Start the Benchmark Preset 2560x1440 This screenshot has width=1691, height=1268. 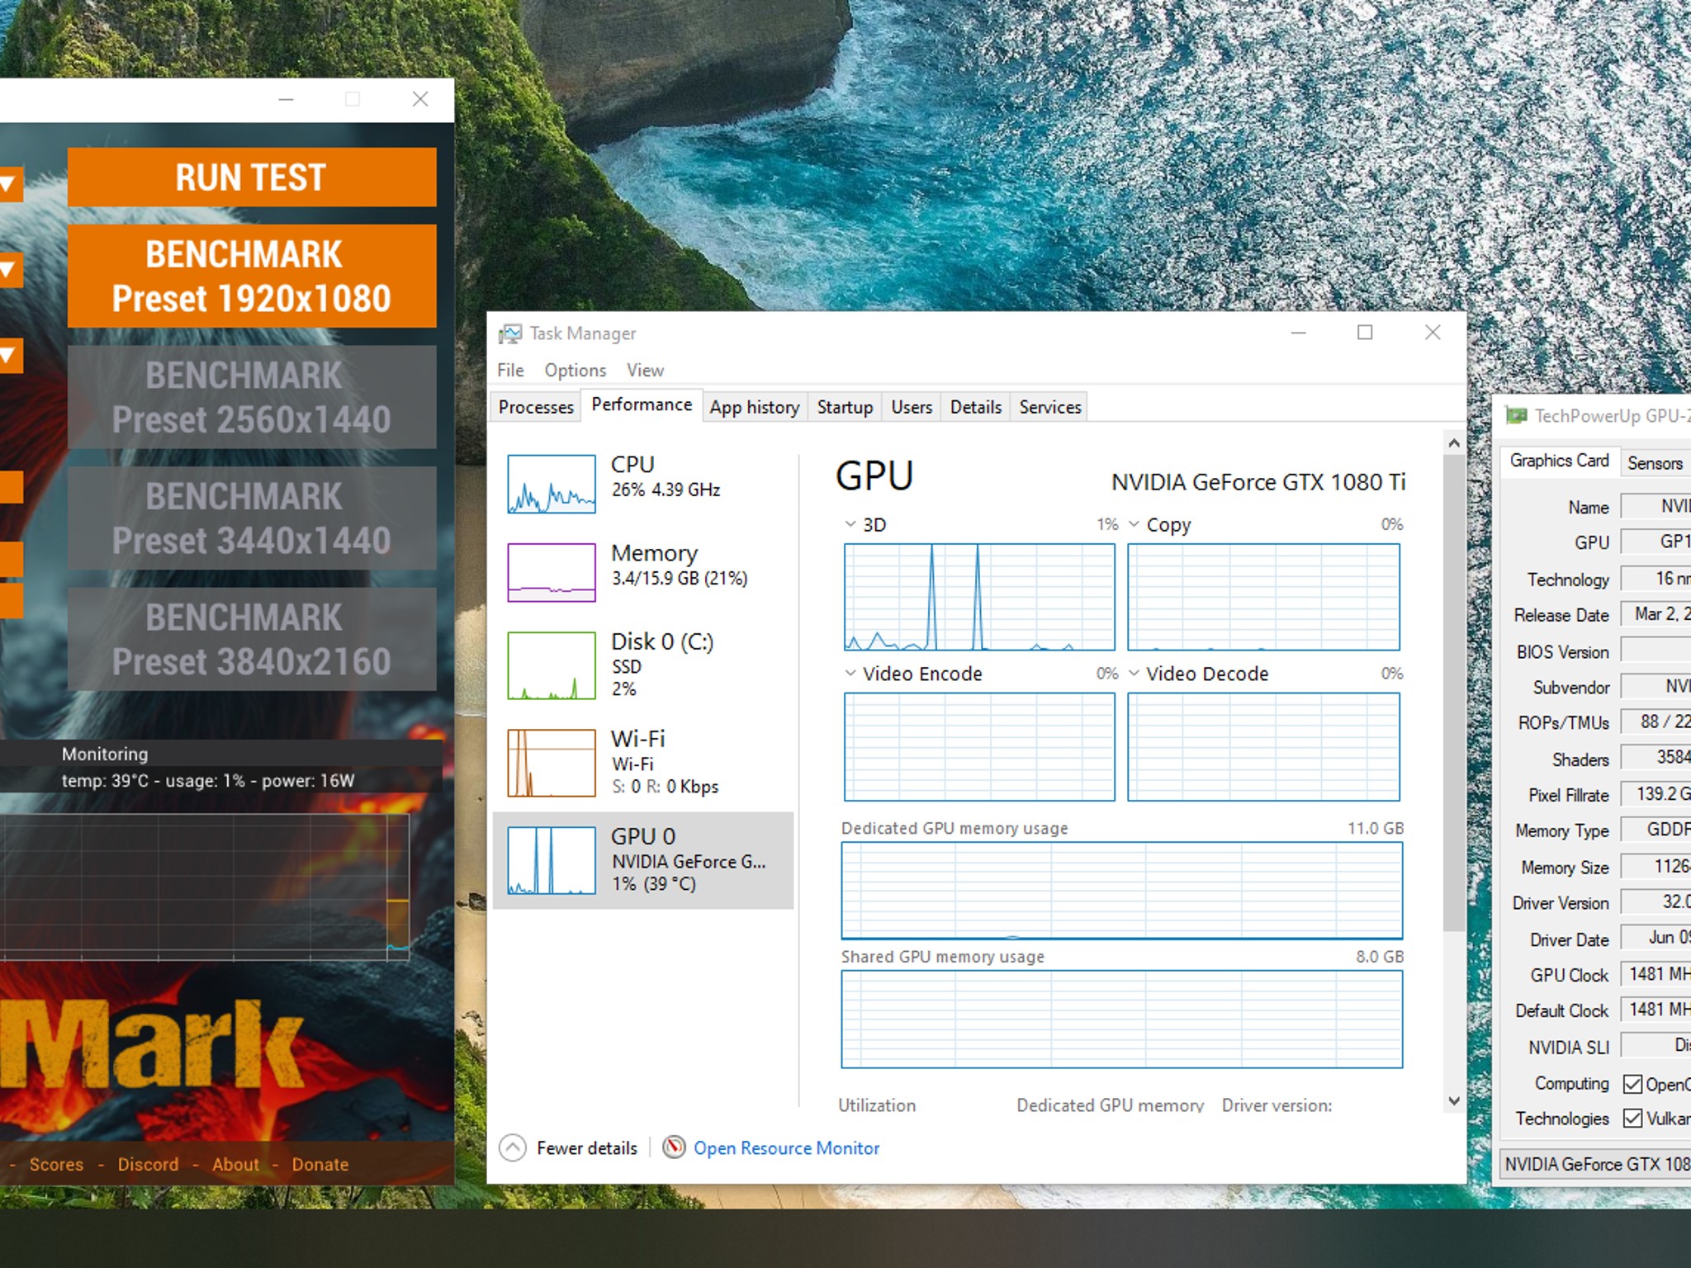pos(252,397)
